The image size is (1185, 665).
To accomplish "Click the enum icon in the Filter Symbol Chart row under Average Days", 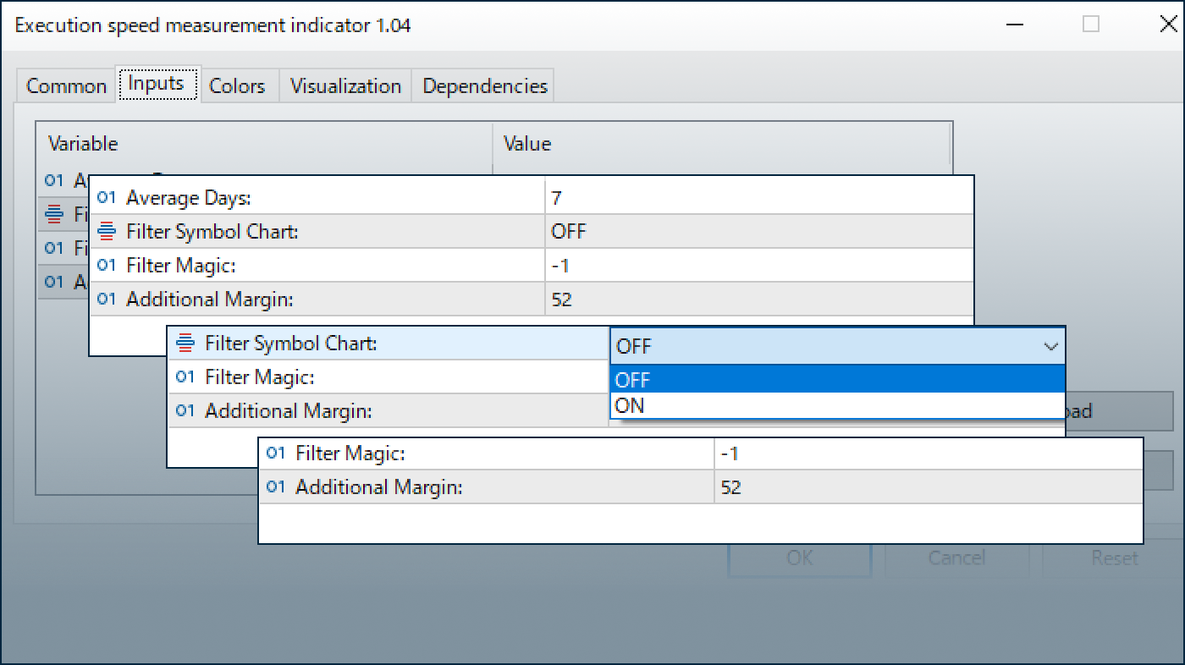I will point(107,231).
